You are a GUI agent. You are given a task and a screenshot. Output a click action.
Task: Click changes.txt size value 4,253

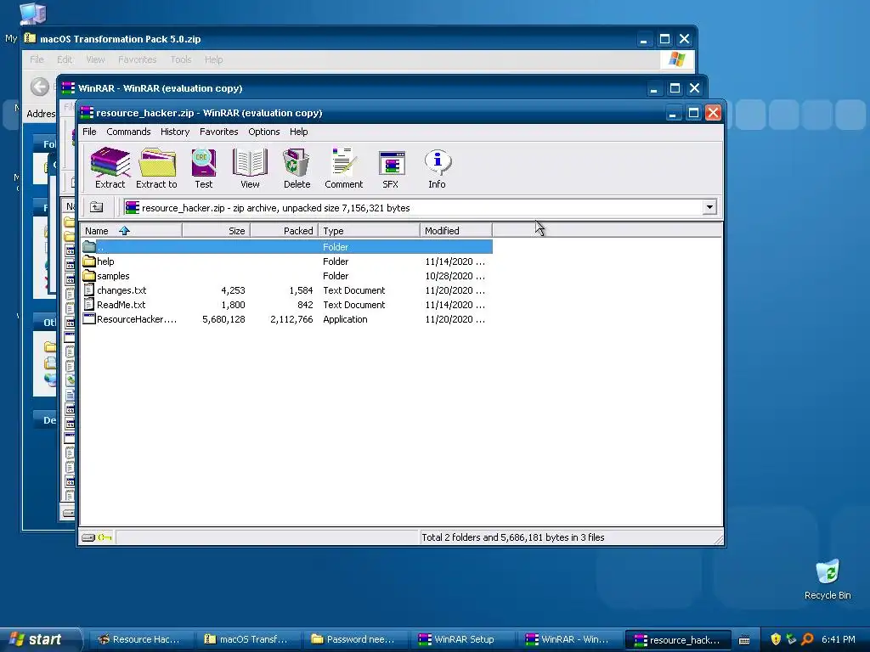(x=233, y=290)
